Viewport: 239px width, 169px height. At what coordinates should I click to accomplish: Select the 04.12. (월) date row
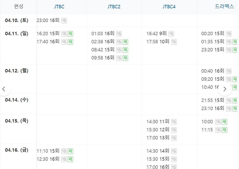tap(17, 71)
